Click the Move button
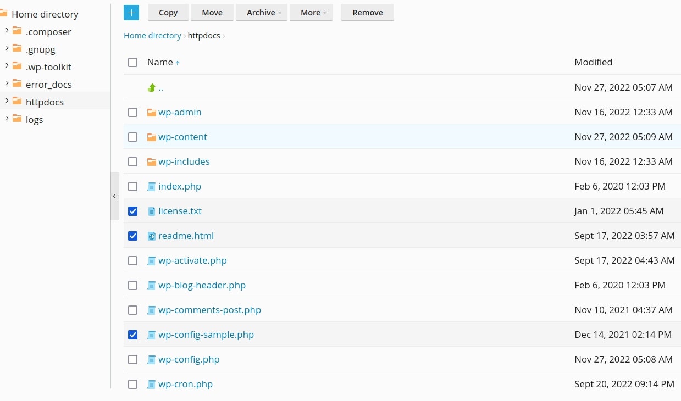This screenshot has height=401, width=681. 212,13
